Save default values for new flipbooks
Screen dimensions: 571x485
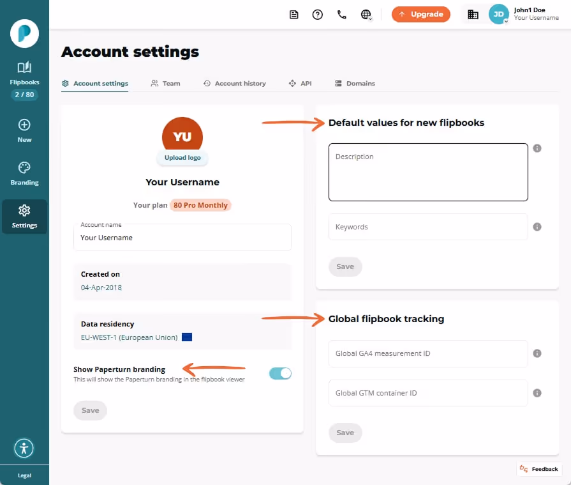[x=345, y=266]
